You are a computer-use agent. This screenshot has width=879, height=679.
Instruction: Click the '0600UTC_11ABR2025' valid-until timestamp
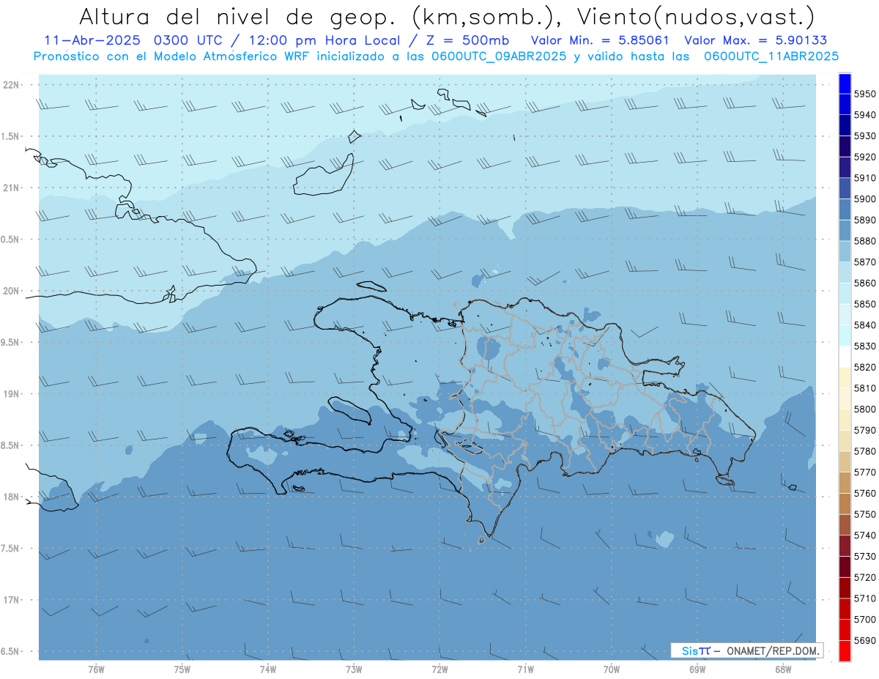click(x=771, y=56)
